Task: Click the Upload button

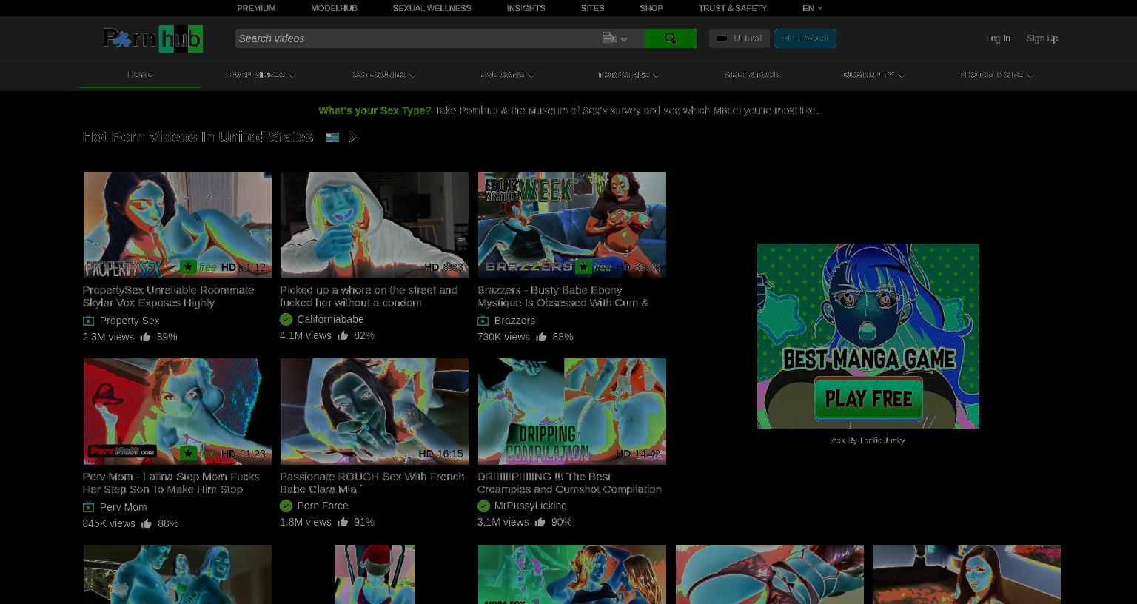Action: (x=739, y=38)
